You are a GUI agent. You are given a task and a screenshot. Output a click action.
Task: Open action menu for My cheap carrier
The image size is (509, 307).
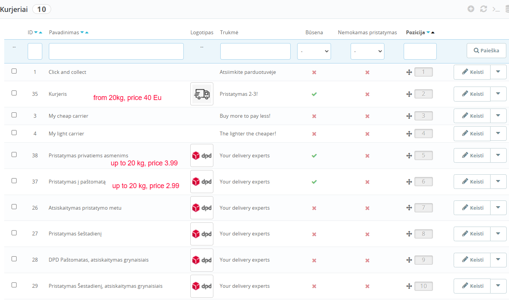click(499, 116)
